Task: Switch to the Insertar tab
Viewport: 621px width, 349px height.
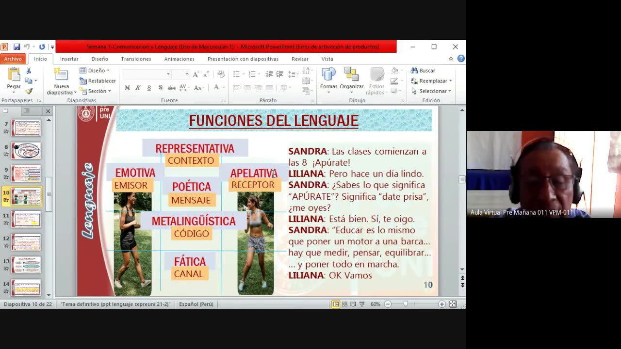Action: pyautogui.click(x=69, y=59)
